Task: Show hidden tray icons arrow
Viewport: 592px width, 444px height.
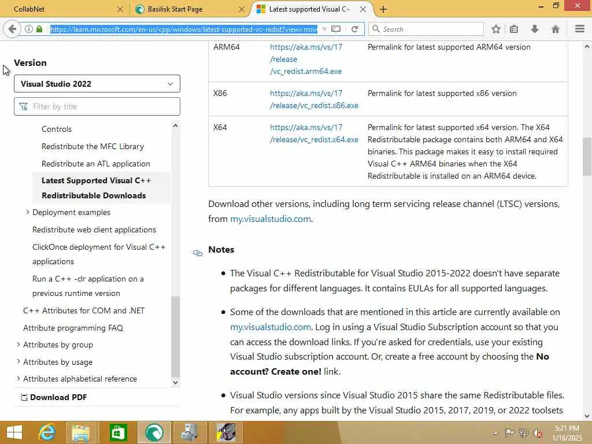Action: (495, 432)
